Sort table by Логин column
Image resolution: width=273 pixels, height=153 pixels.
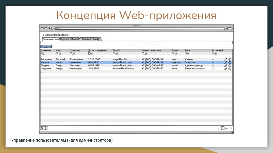pyautogui.click(x=176, y=54)
